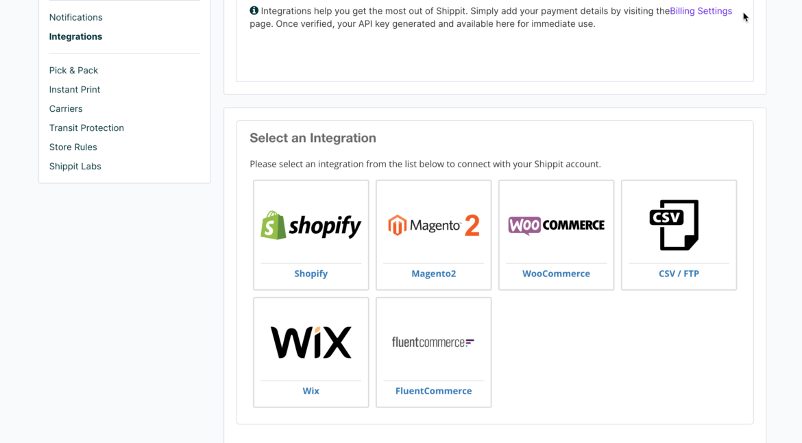Open Store Rules in sidebar

pyautogui.click(x=73, y=147)
